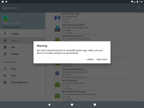Open the Wiki question mark icon
This screenshot has height=108, width=144.
(x=5, y=47)
